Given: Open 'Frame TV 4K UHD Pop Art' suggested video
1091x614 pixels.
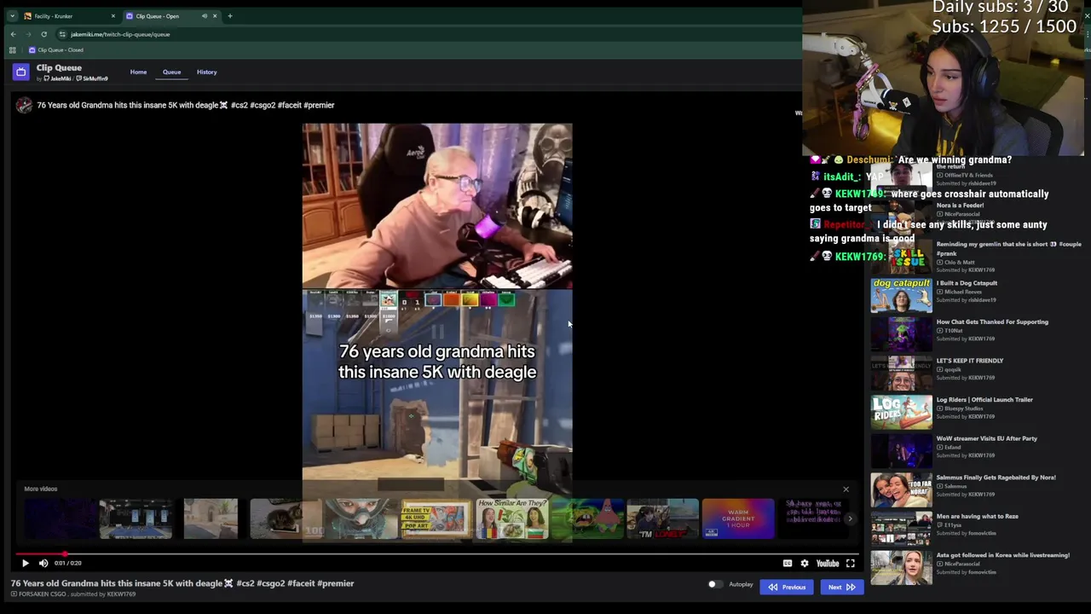Looking at the screenshot, I should [x=436, y=518].
